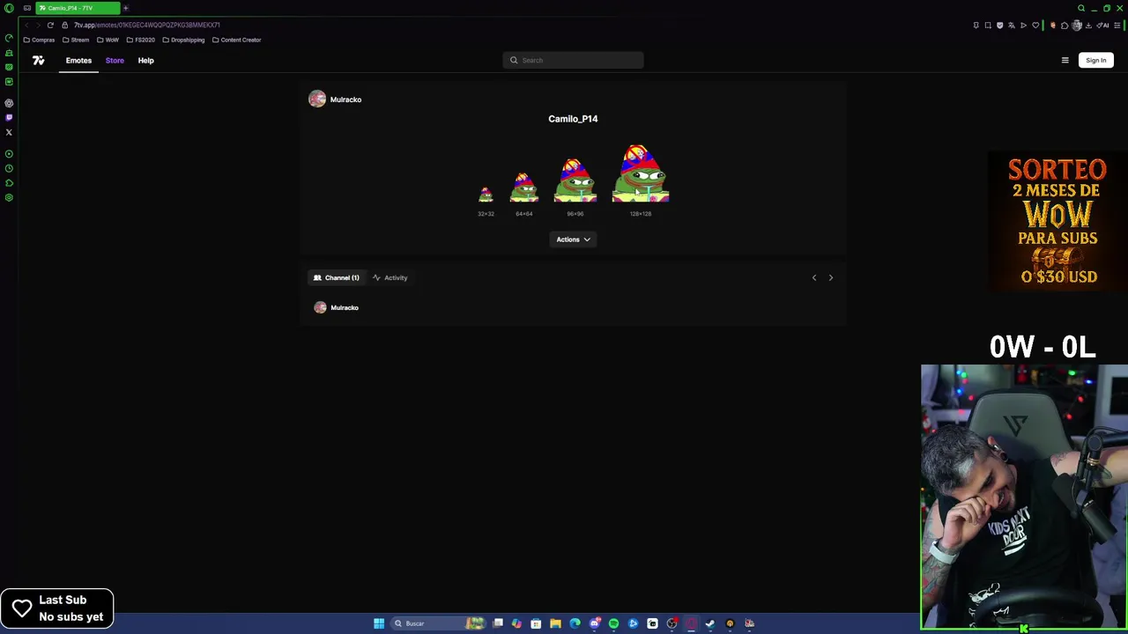Open Microsoft Edge from the taskbar
The width and height of the screenshot is (1128, 634).
click(575, 623)
